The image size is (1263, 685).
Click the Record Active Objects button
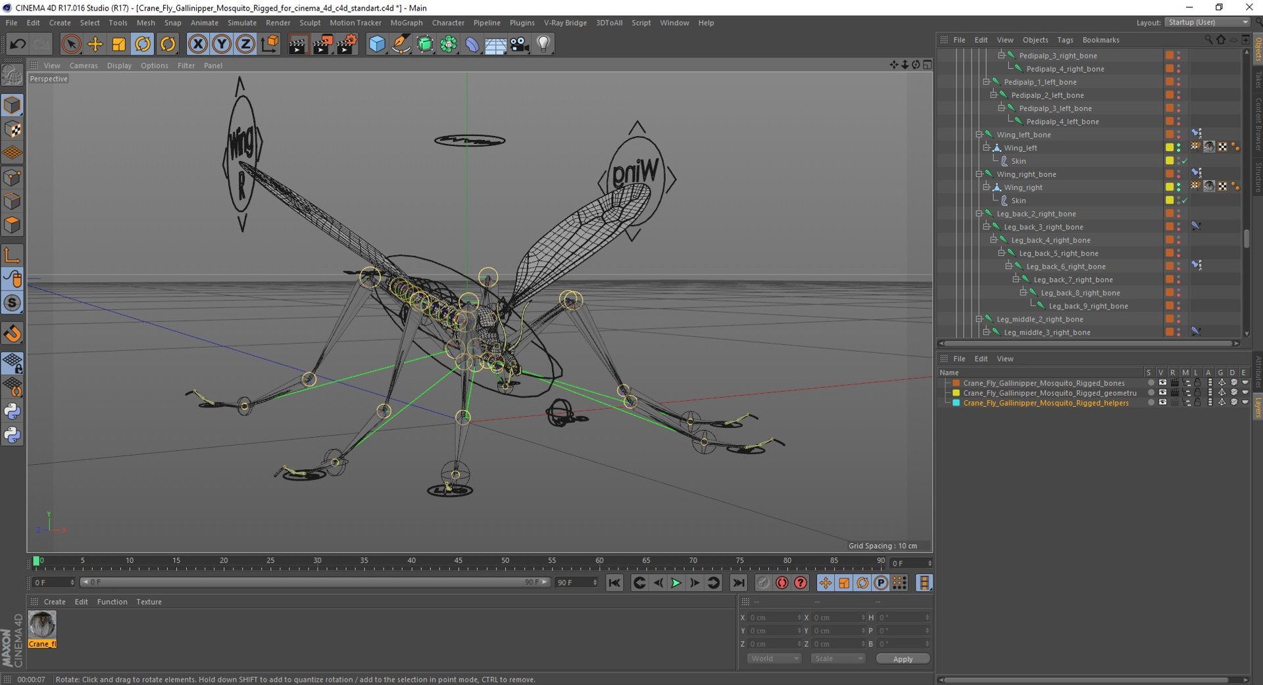[x=763, y=582]
